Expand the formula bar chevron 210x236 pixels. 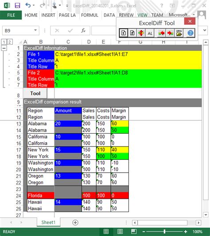coord(205,30)
